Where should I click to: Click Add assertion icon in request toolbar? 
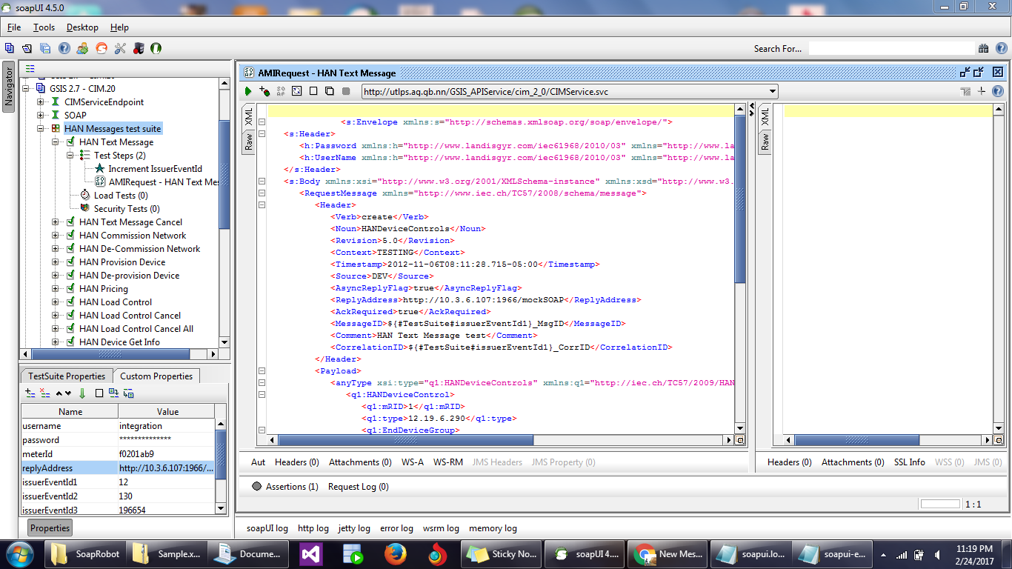pyautogui.click(x=264, y=91)
